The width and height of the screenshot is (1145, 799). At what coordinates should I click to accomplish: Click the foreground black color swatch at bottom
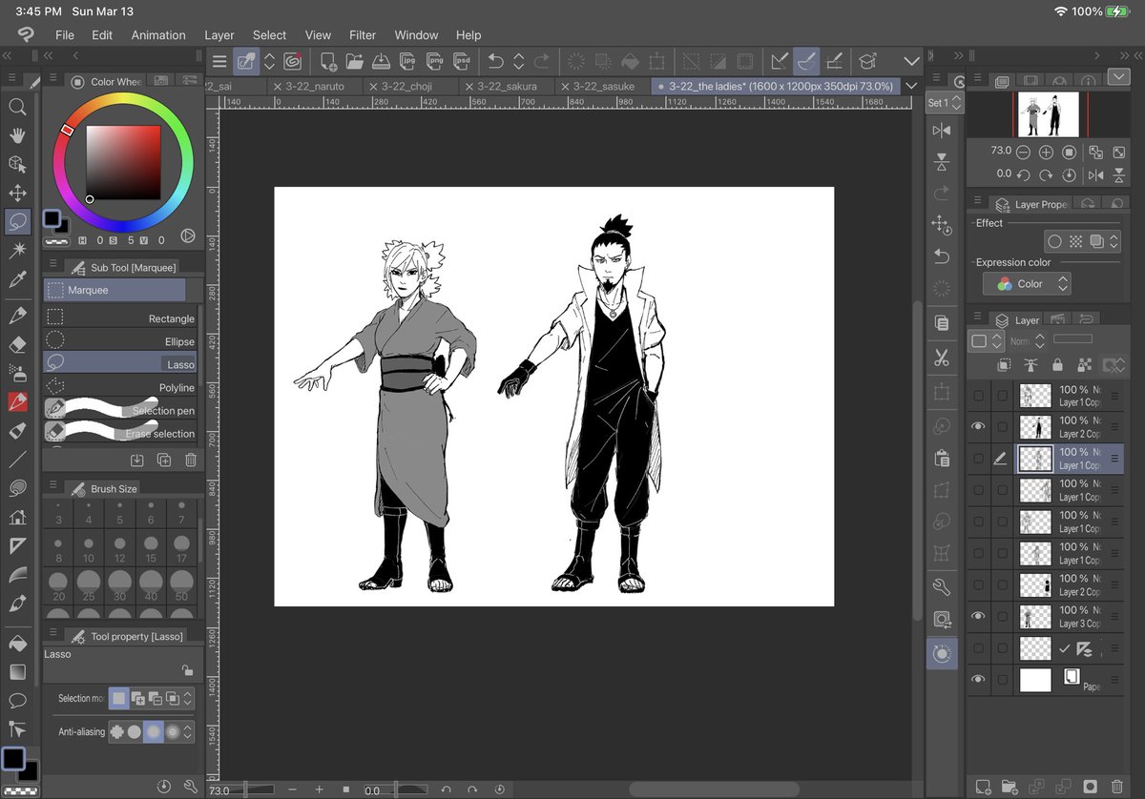(13, 759)
